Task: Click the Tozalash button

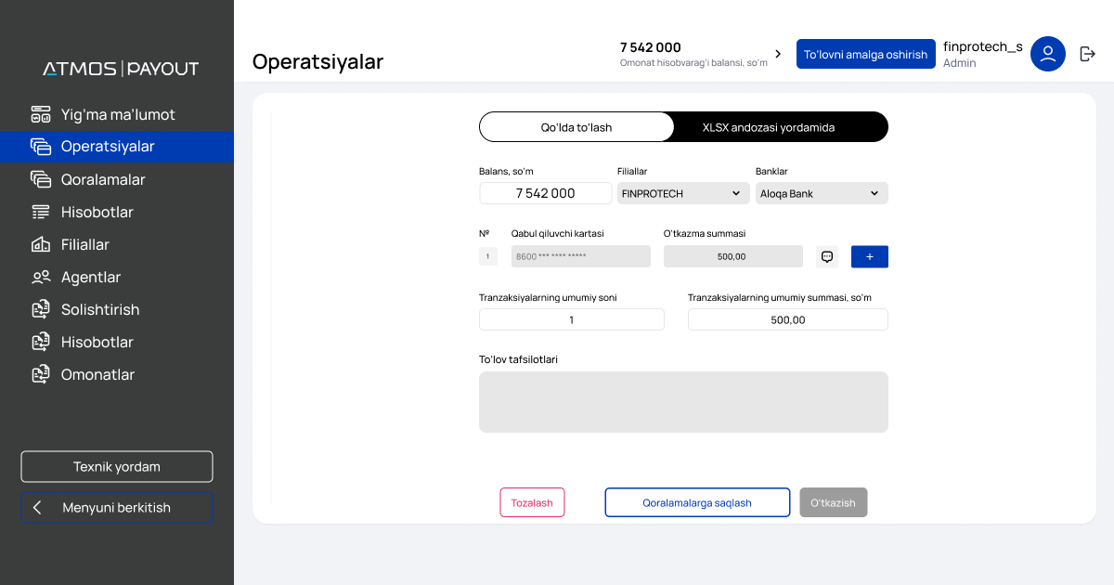Action: (x=532, y=502)
